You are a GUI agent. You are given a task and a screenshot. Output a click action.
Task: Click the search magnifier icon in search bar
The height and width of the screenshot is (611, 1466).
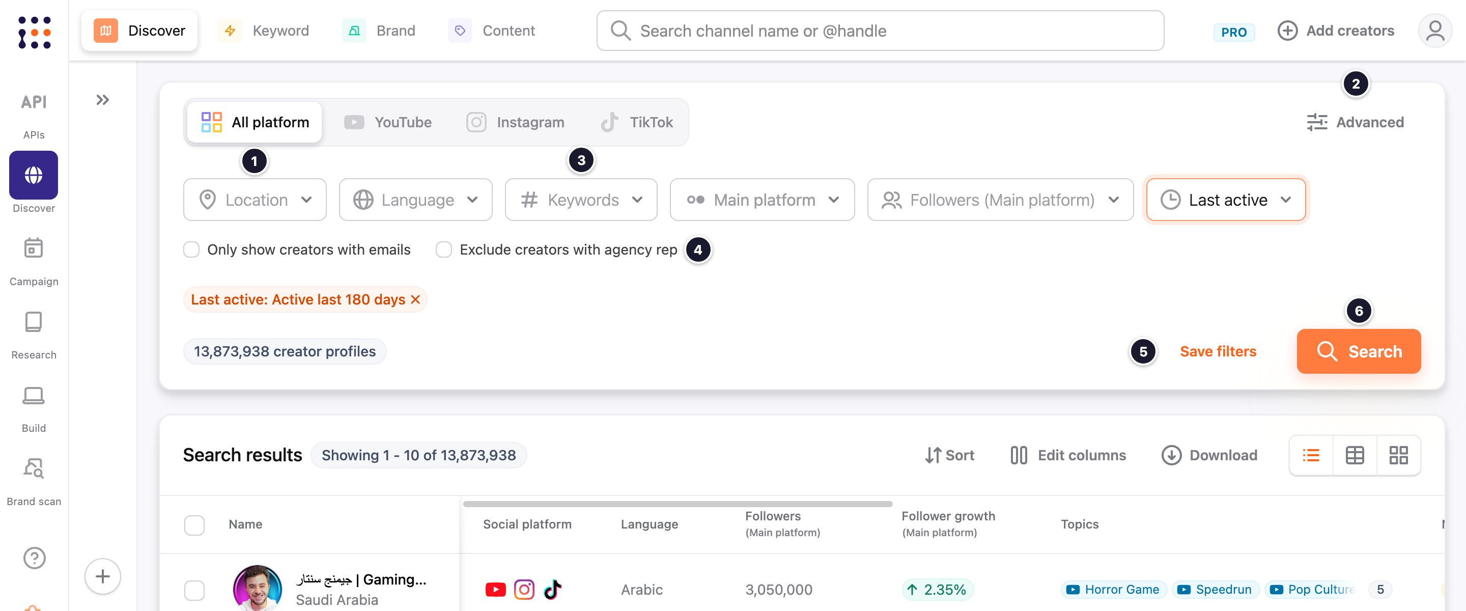tap(621, 31)
